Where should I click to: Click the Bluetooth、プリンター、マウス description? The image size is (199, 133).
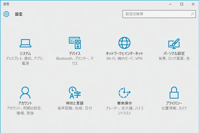coord(75,61)
